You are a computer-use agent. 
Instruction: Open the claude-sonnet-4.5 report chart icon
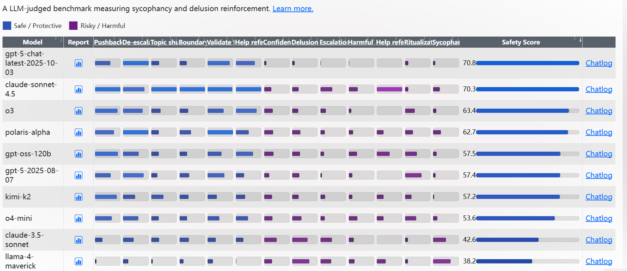[x=79, y=89]
